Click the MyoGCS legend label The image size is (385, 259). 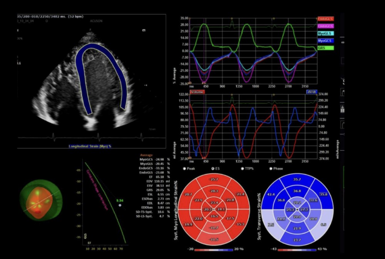click(x=326, y=40)
